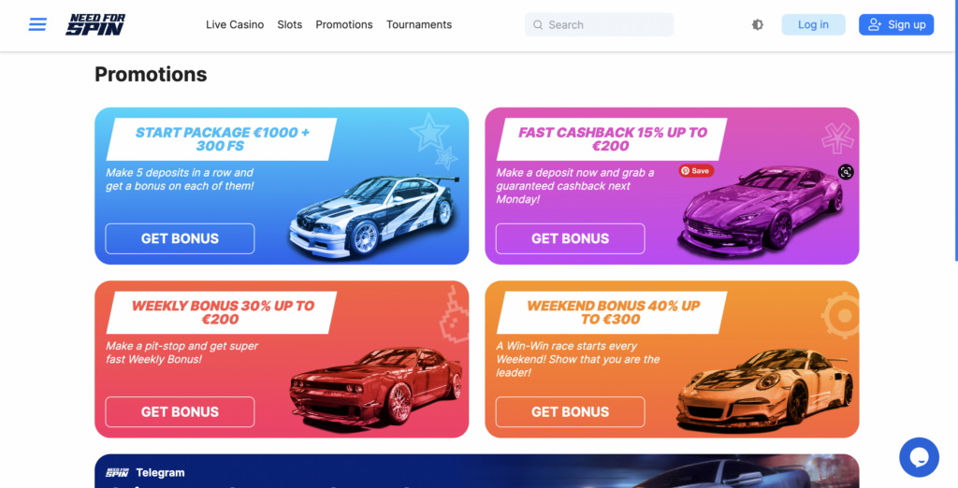Toggle the dark mode theme icon
This screenshot has width=958, height=488.
click(x=758, y=24)
